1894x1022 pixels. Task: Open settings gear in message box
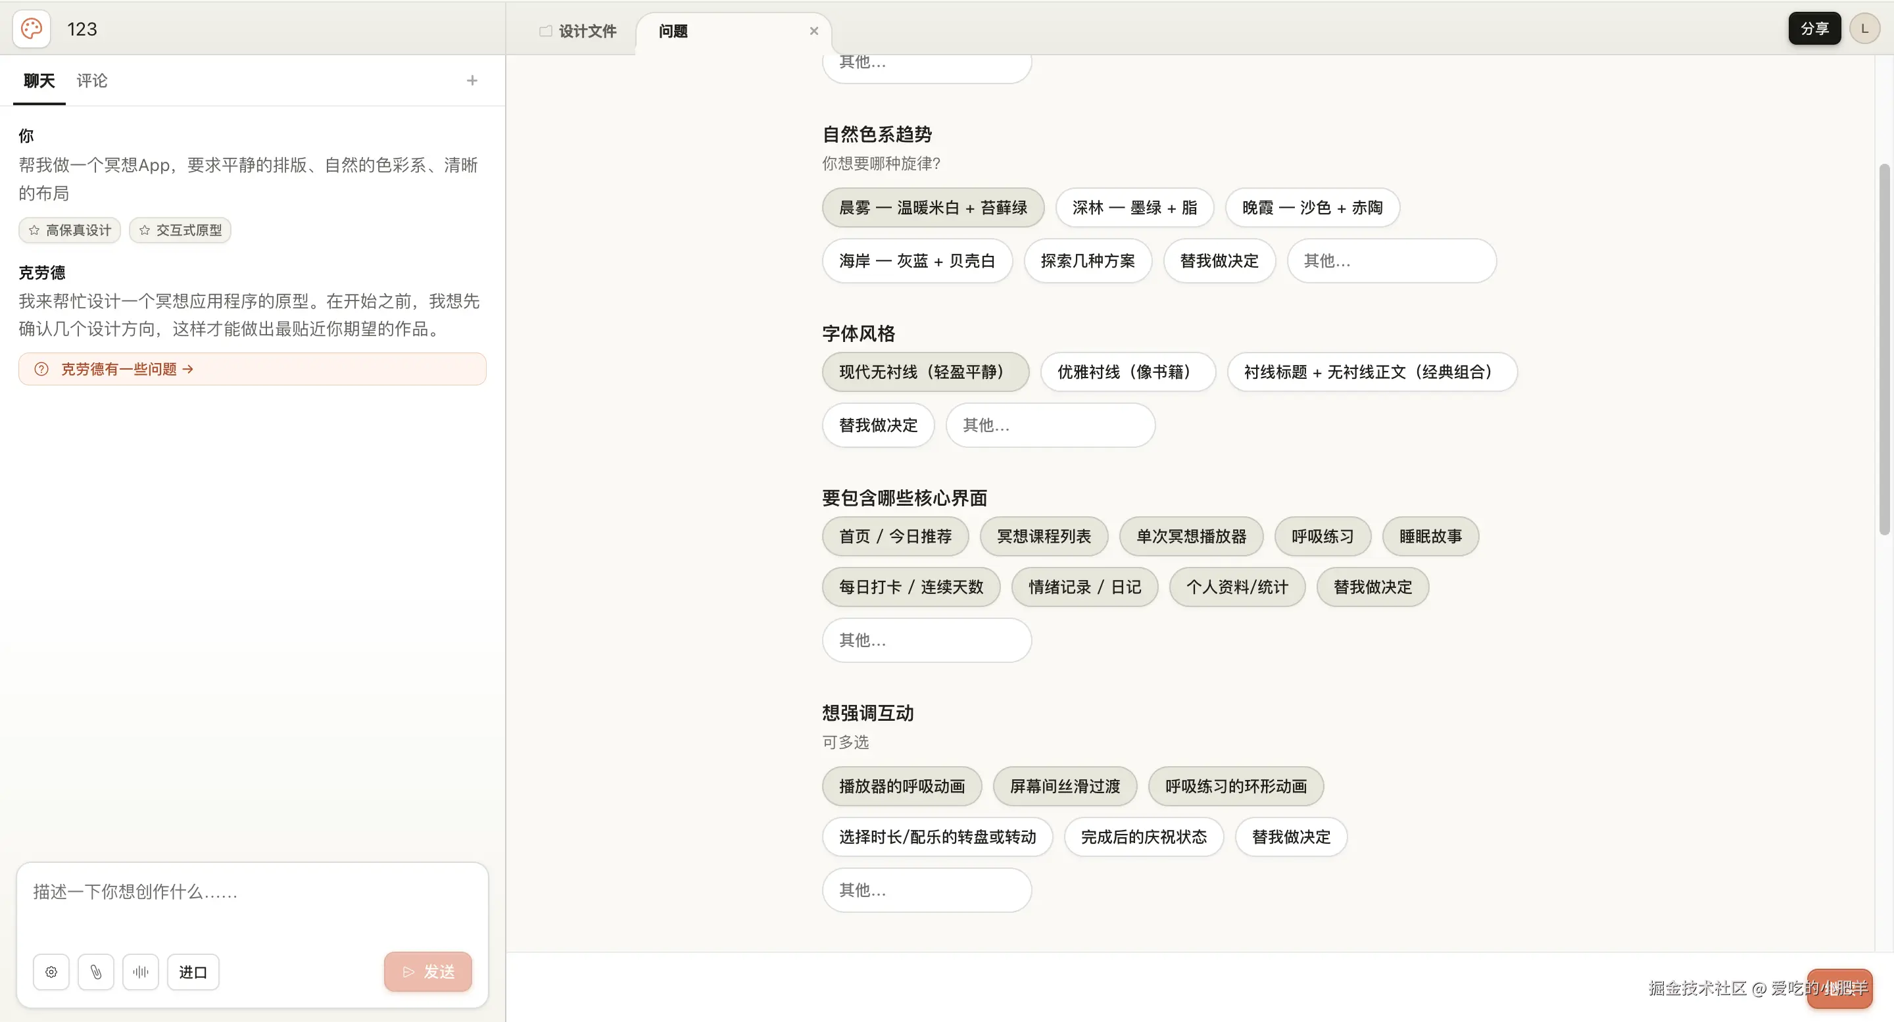click(x=51, y=972)
